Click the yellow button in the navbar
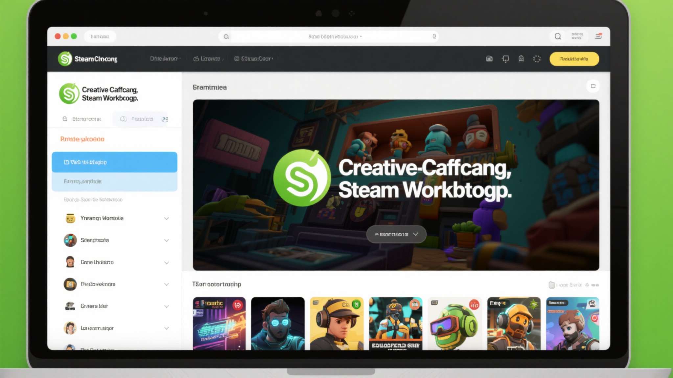The image size is (673, 378). coord(574,59)
